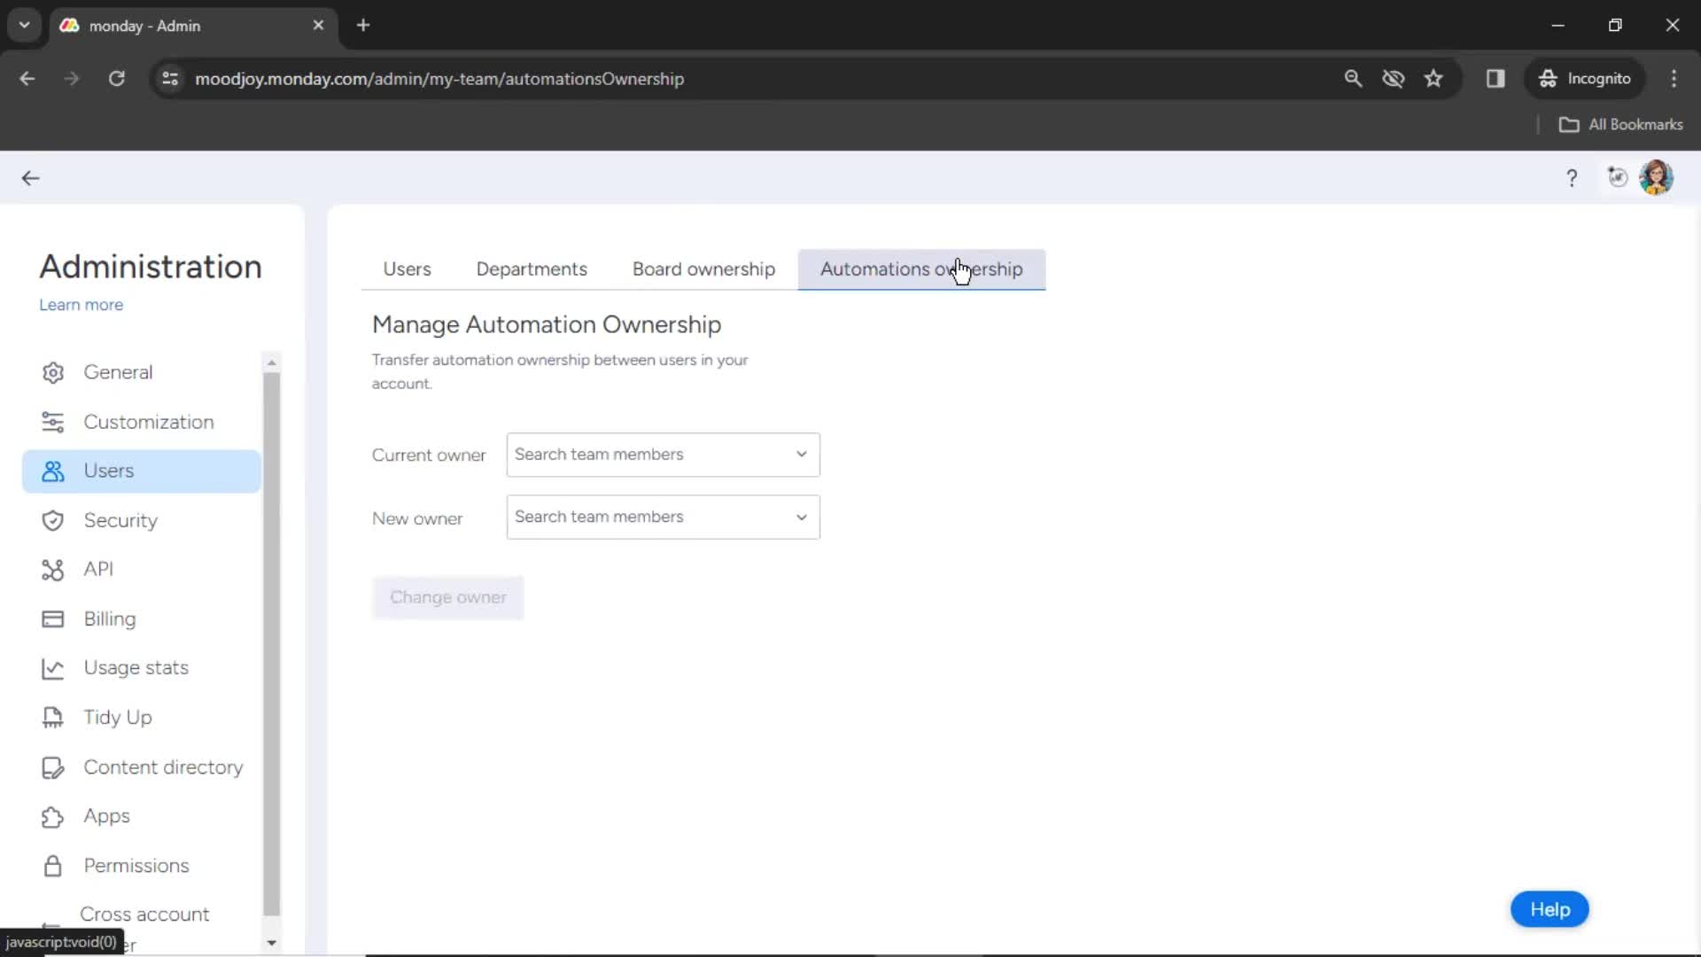This screenshot has height=957, width=1701.
Task: Open Billing settings
Action: [110, 619]
